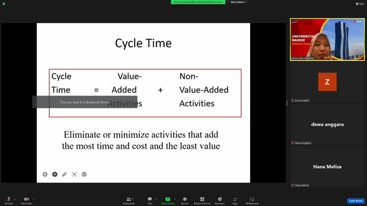Viewport: 367px width, 206px height.
Task: Click the muted mic icon by Hana Melisa's name
Action: [292, 185]
